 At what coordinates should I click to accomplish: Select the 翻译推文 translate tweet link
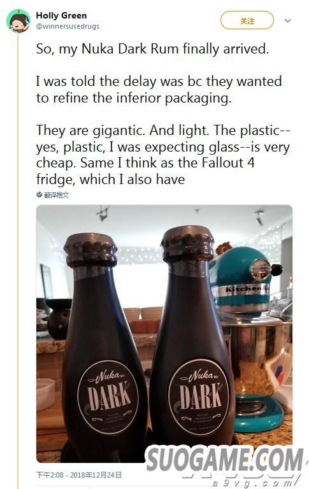click(56, 195)
